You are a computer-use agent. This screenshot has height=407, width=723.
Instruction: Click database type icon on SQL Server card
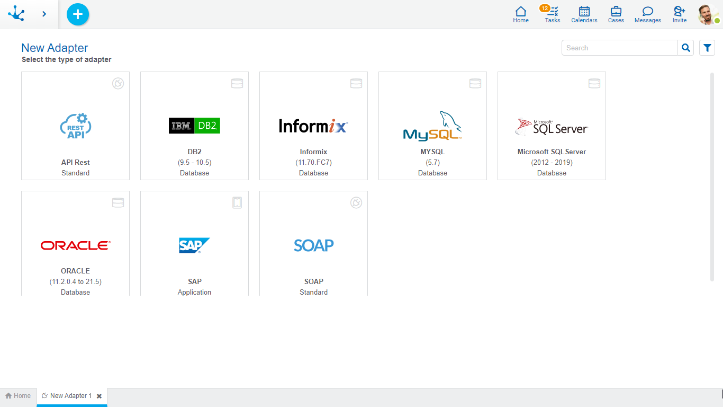coord(594,83)
